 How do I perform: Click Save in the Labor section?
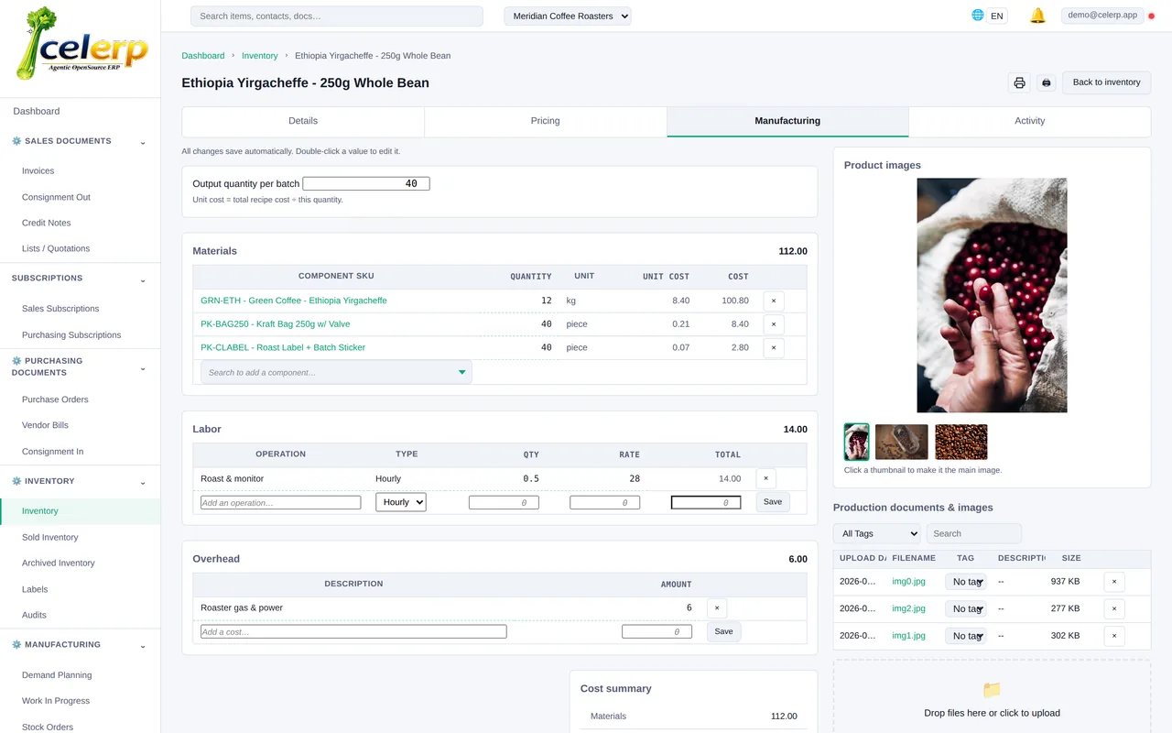773,502
